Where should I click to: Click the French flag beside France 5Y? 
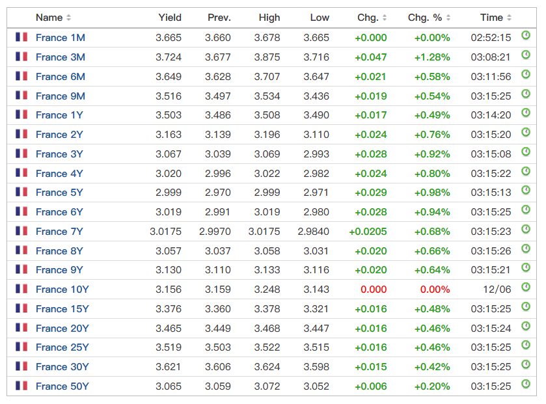[21, 192]
